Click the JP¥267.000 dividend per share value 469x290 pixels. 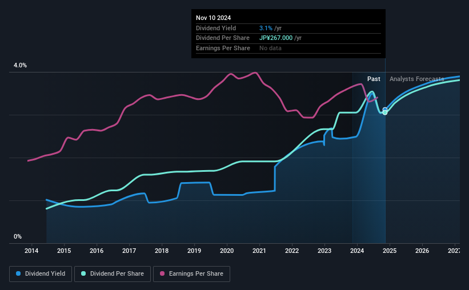[276, 38]
